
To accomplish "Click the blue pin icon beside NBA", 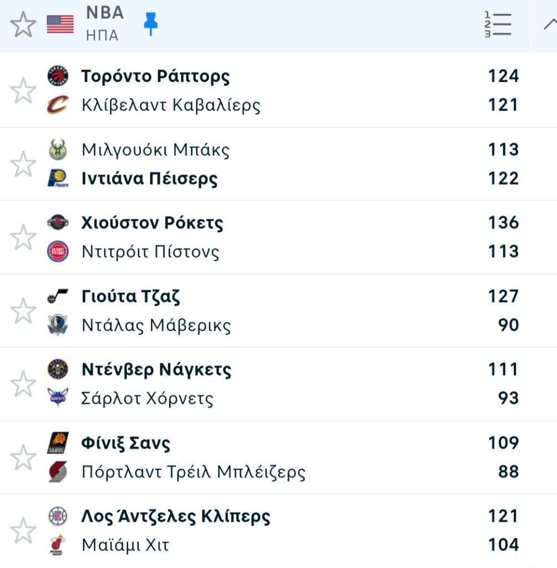I will 150,24.
